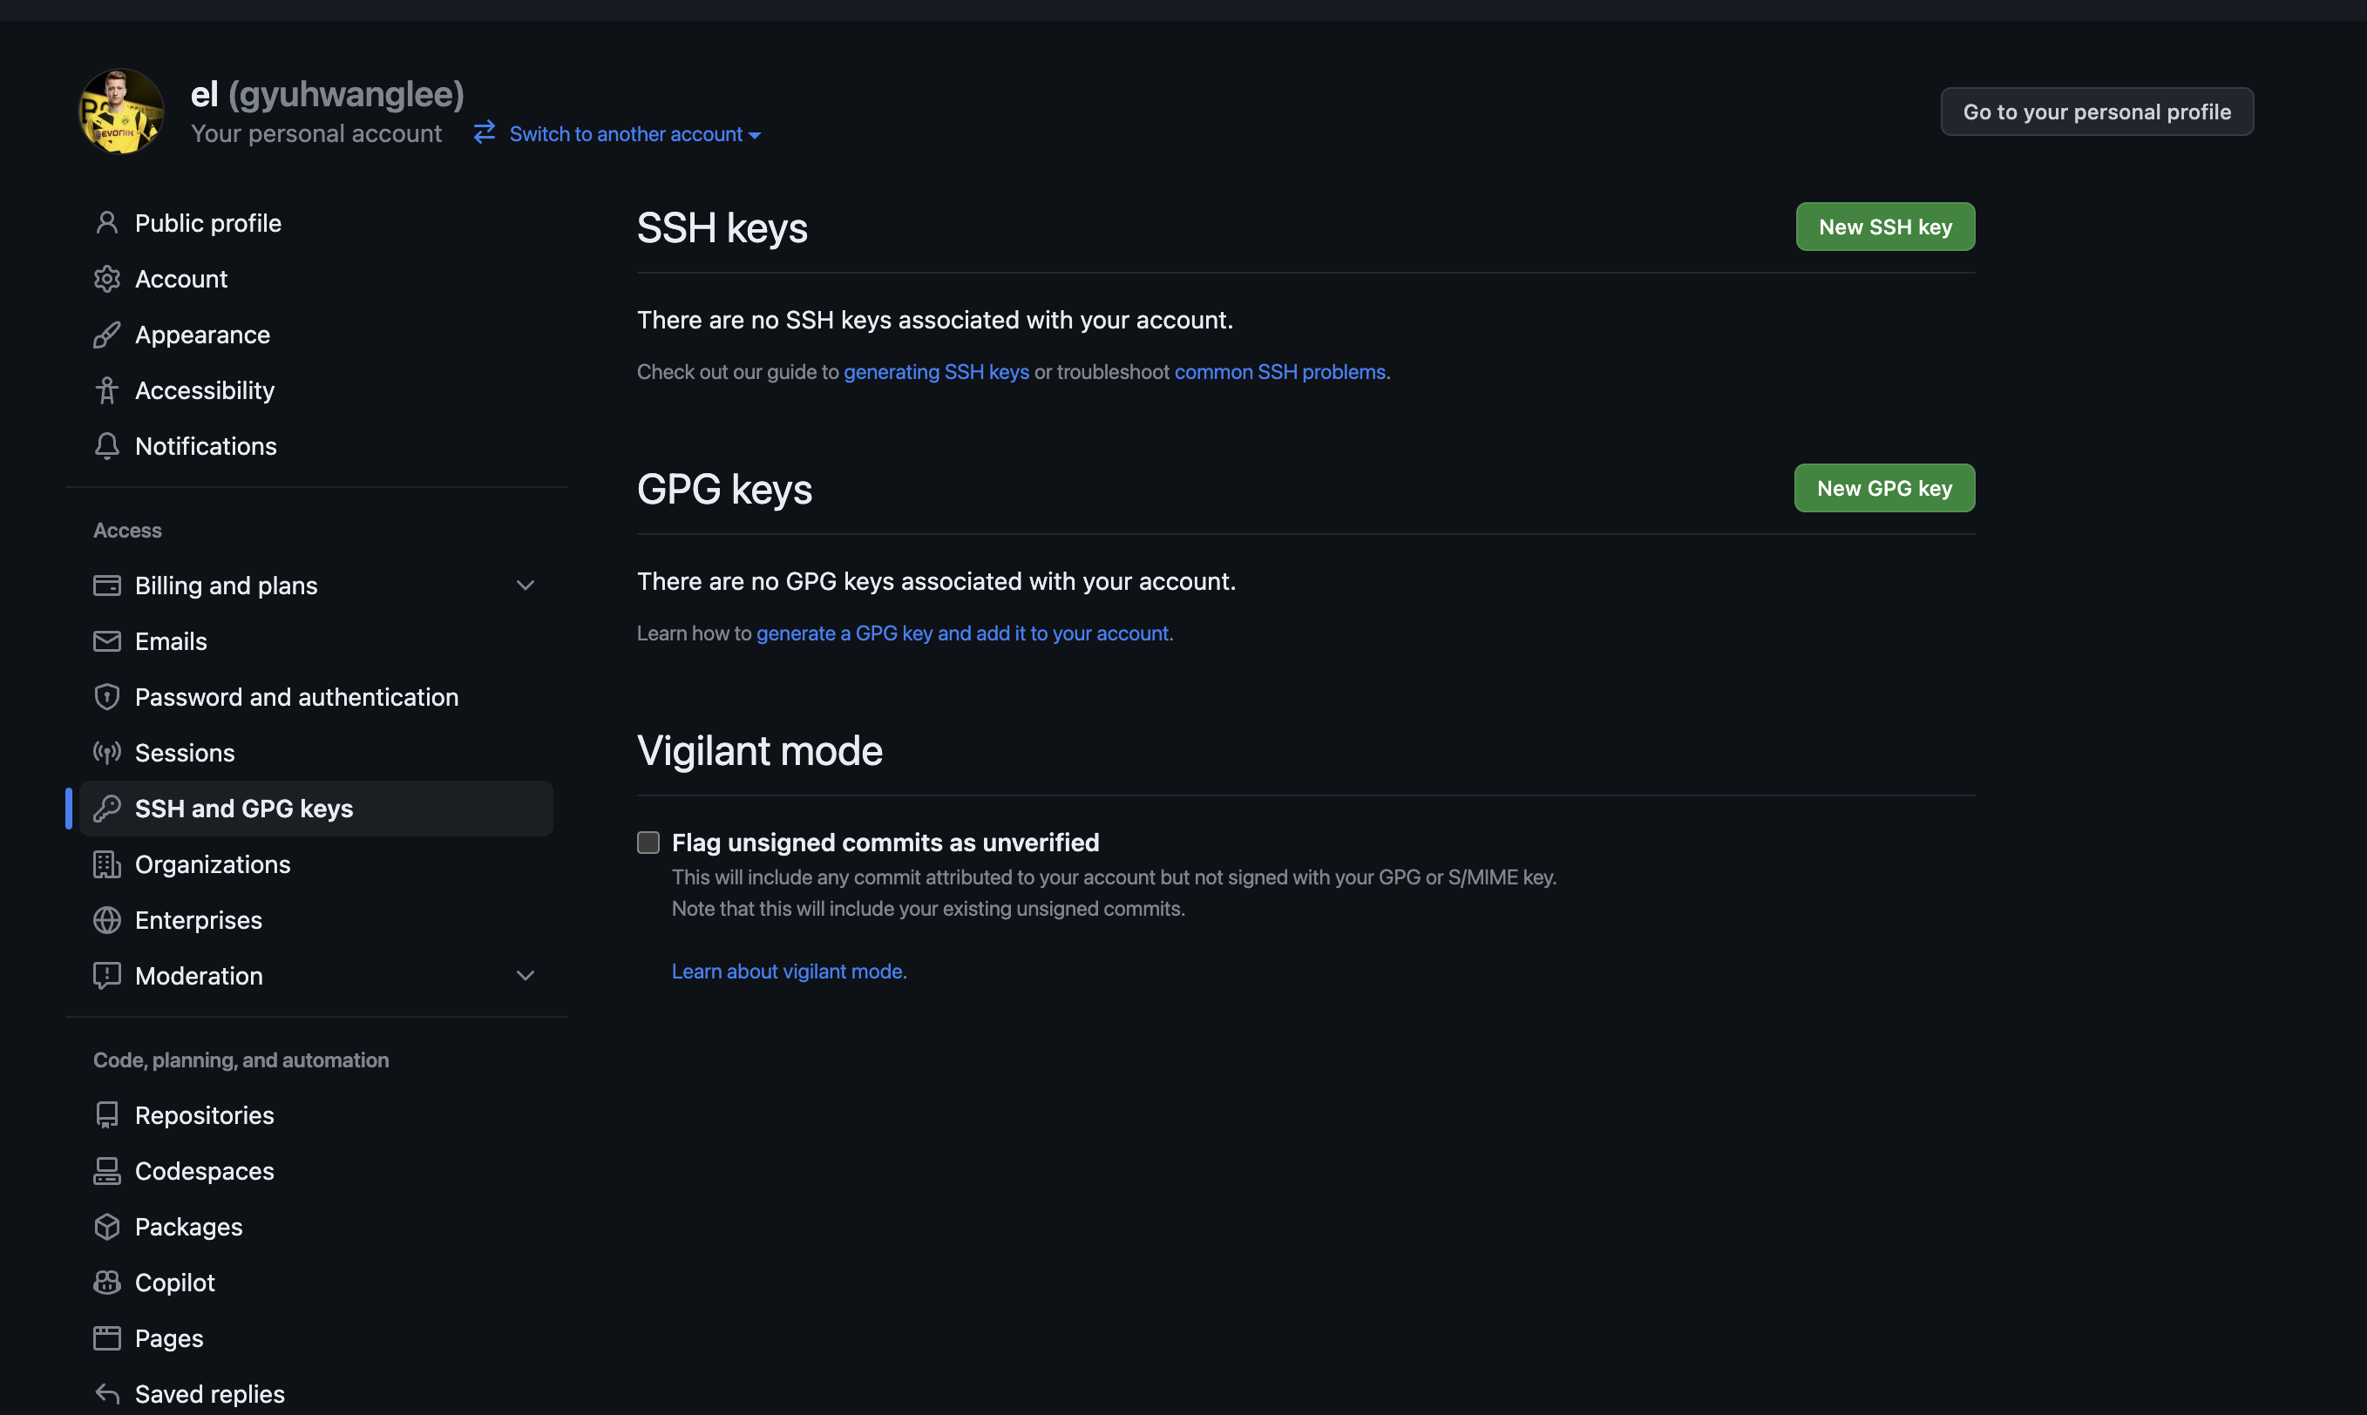
Task: Open Codespaces settings
Action: click(316, 1171)
